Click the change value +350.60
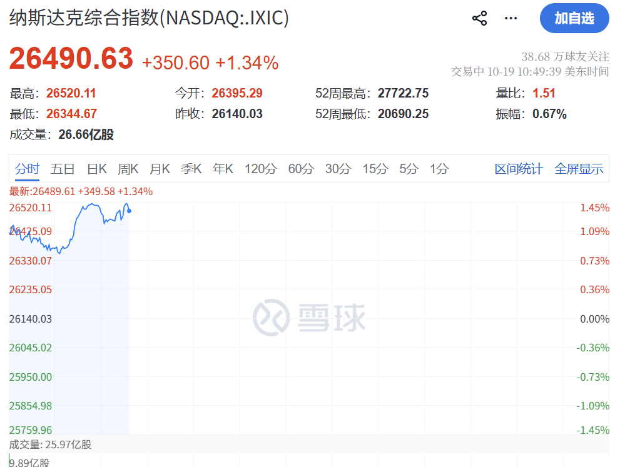The image size is (625, 467). [x=175, y=63]
